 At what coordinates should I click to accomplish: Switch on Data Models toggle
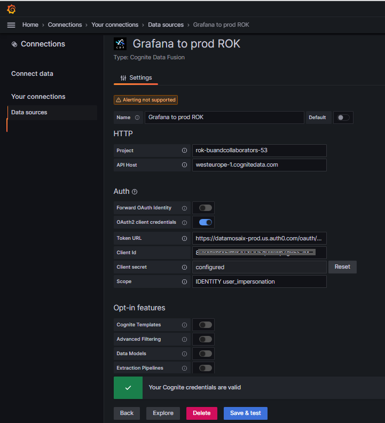205,354
